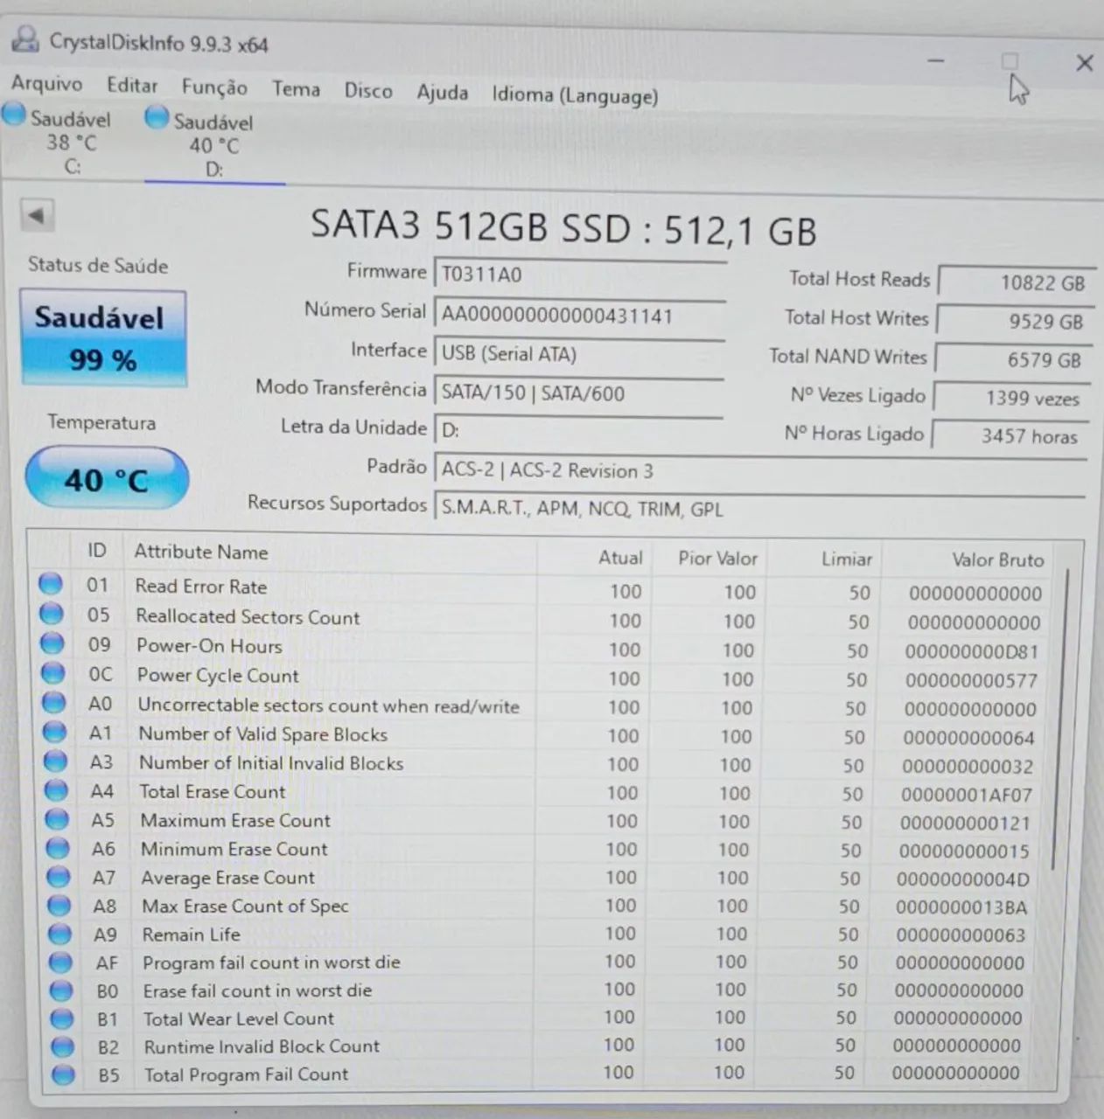Click the previous disk arrow button
This screenshot has width=1104, height=1119.
tap(36, 215)
